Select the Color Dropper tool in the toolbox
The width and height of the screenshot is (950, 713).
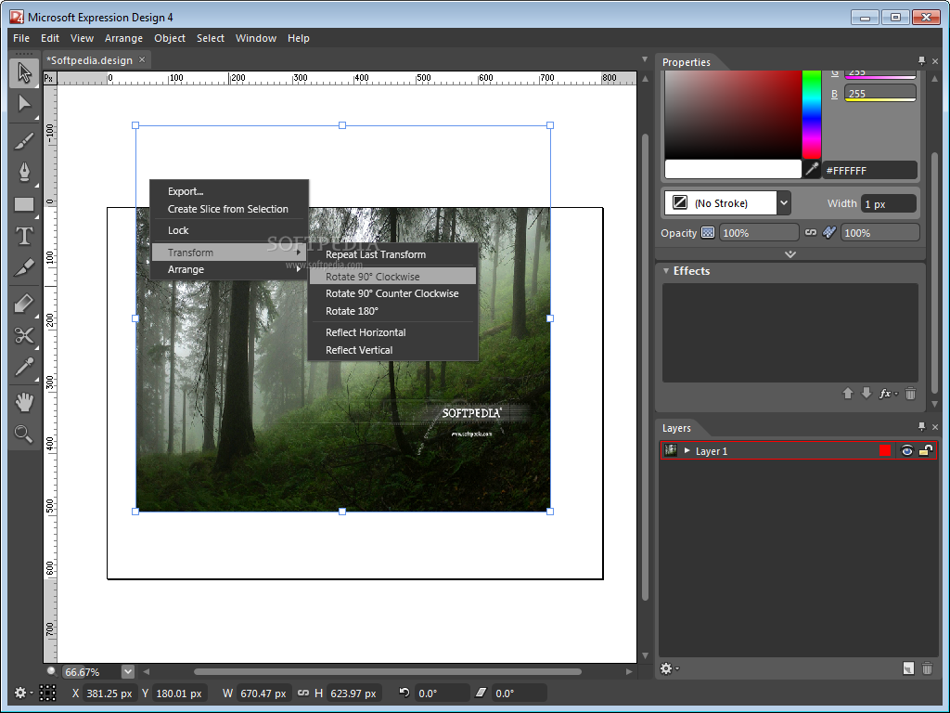[24, 367]
